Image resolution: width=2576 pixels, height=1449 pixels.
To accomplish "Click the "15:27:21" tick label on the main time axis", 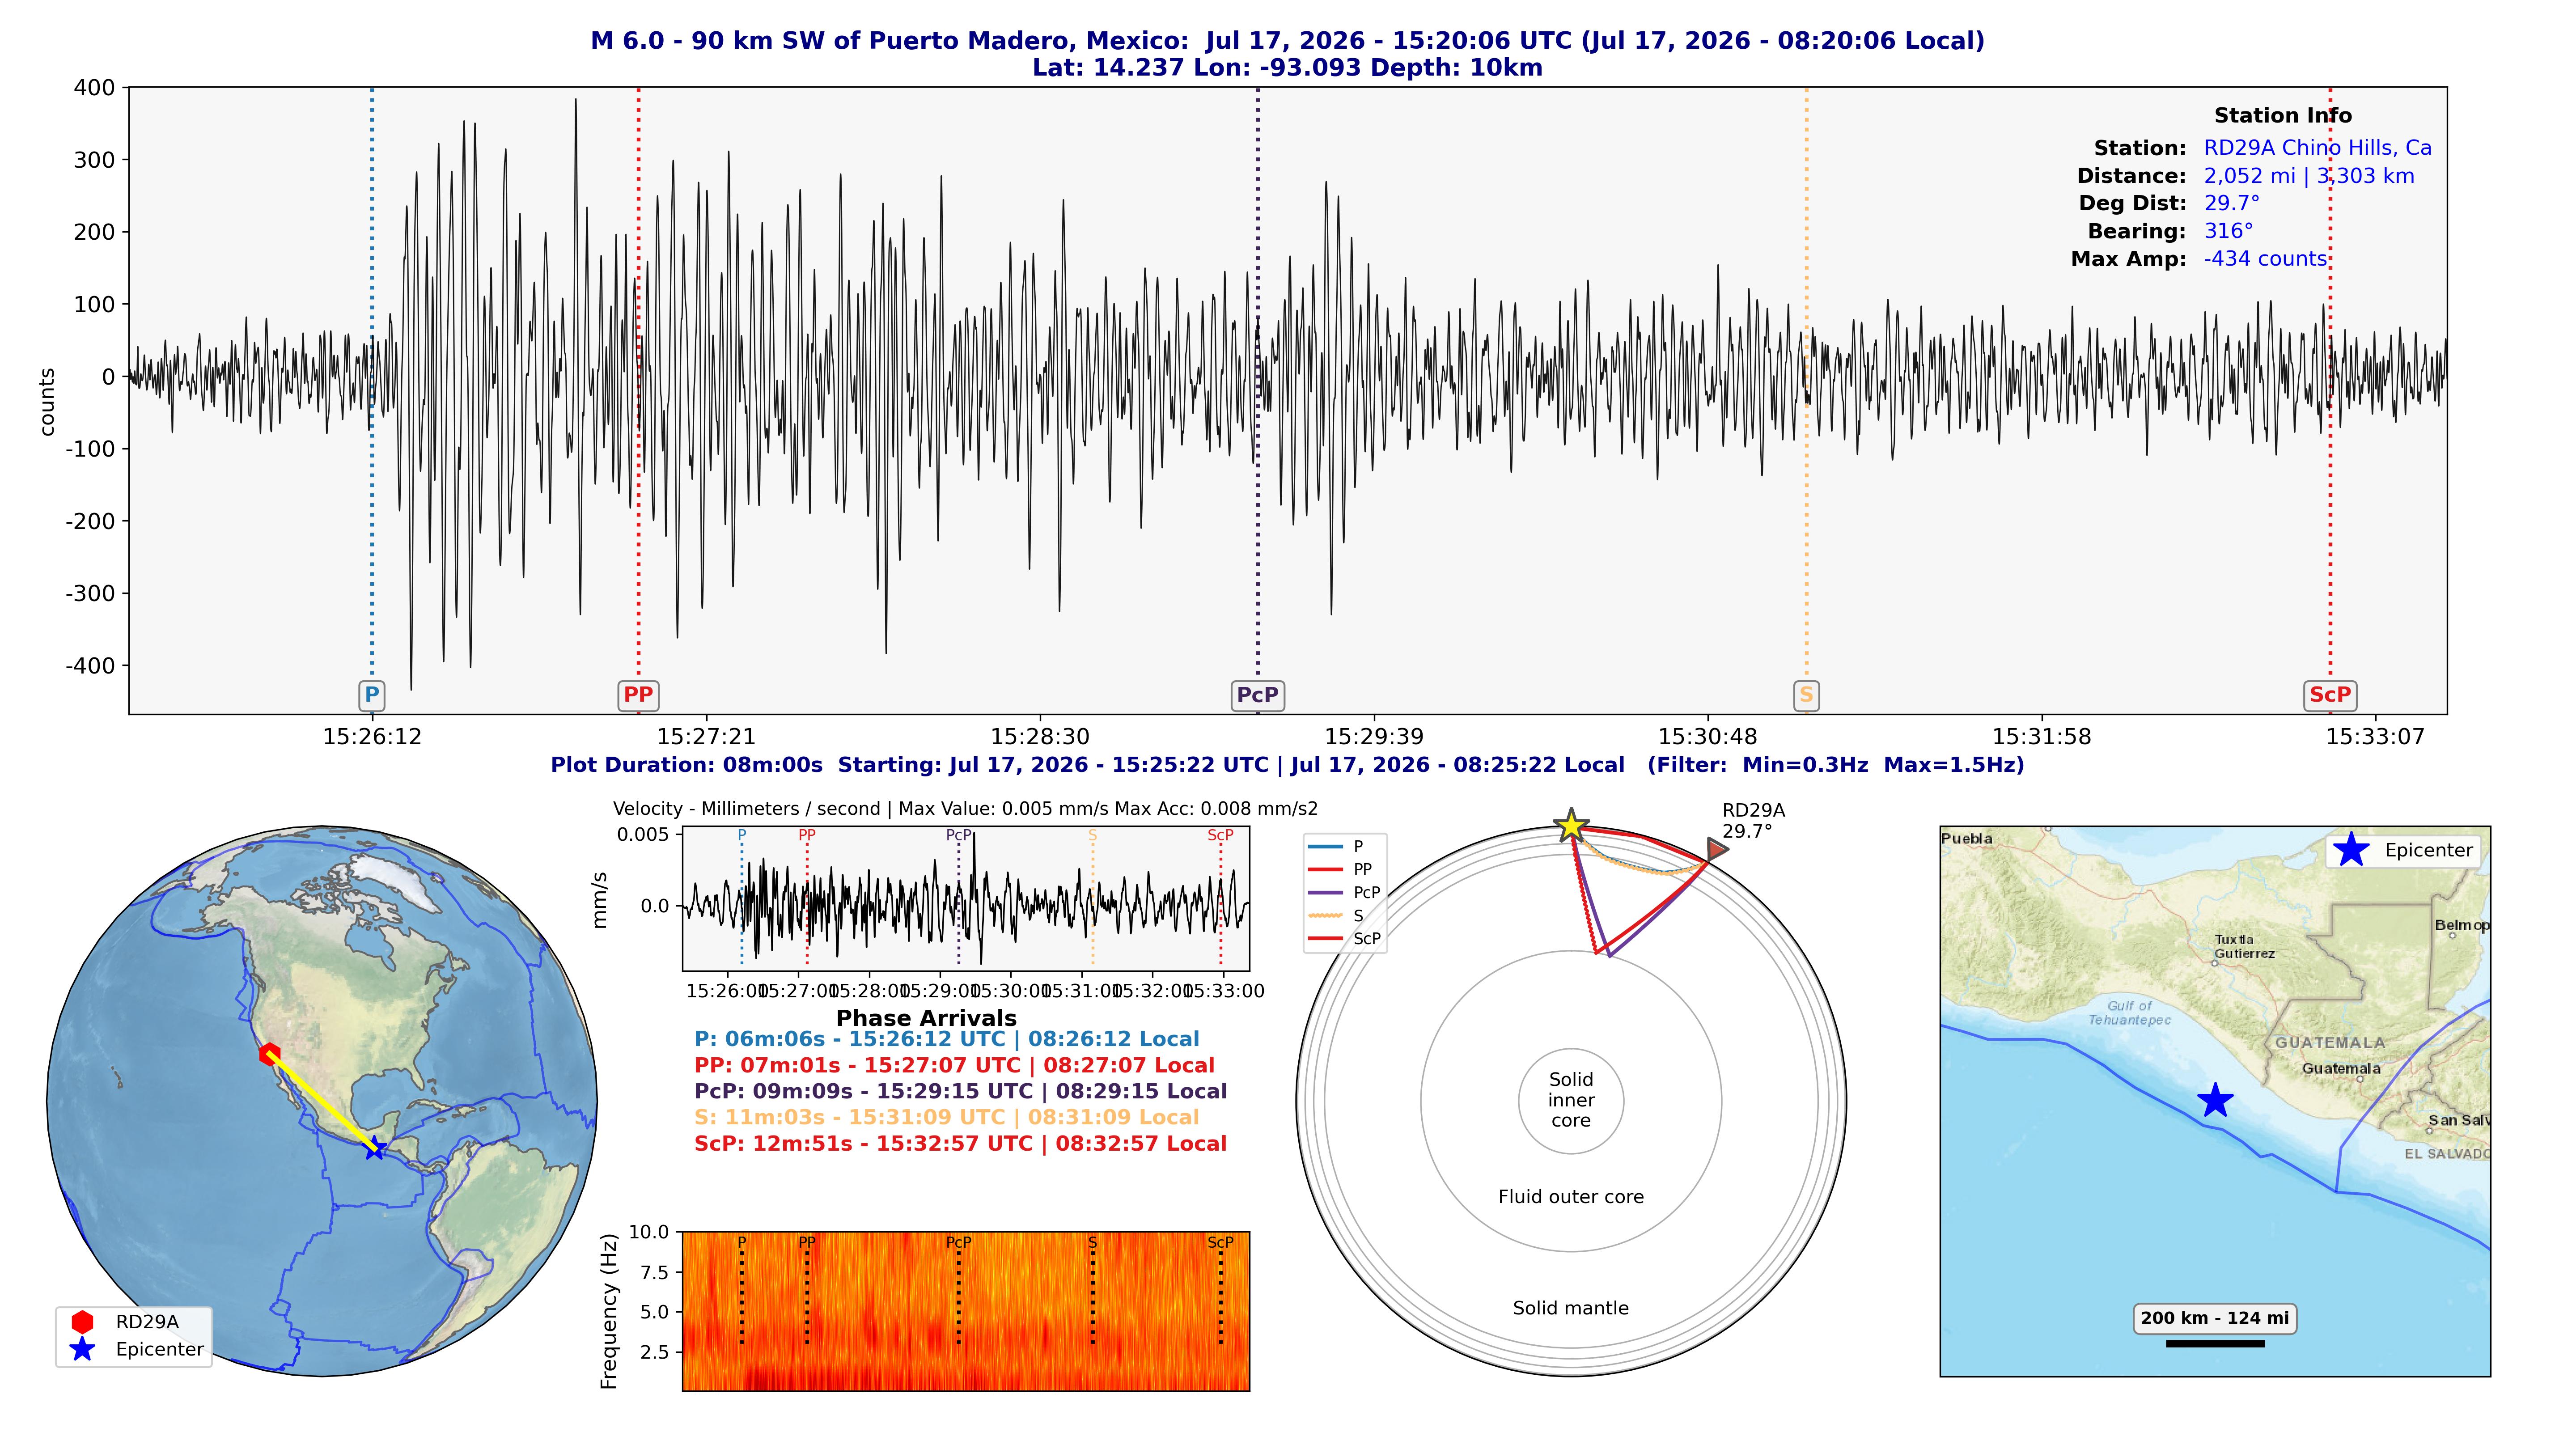I will tap(706, 737).
